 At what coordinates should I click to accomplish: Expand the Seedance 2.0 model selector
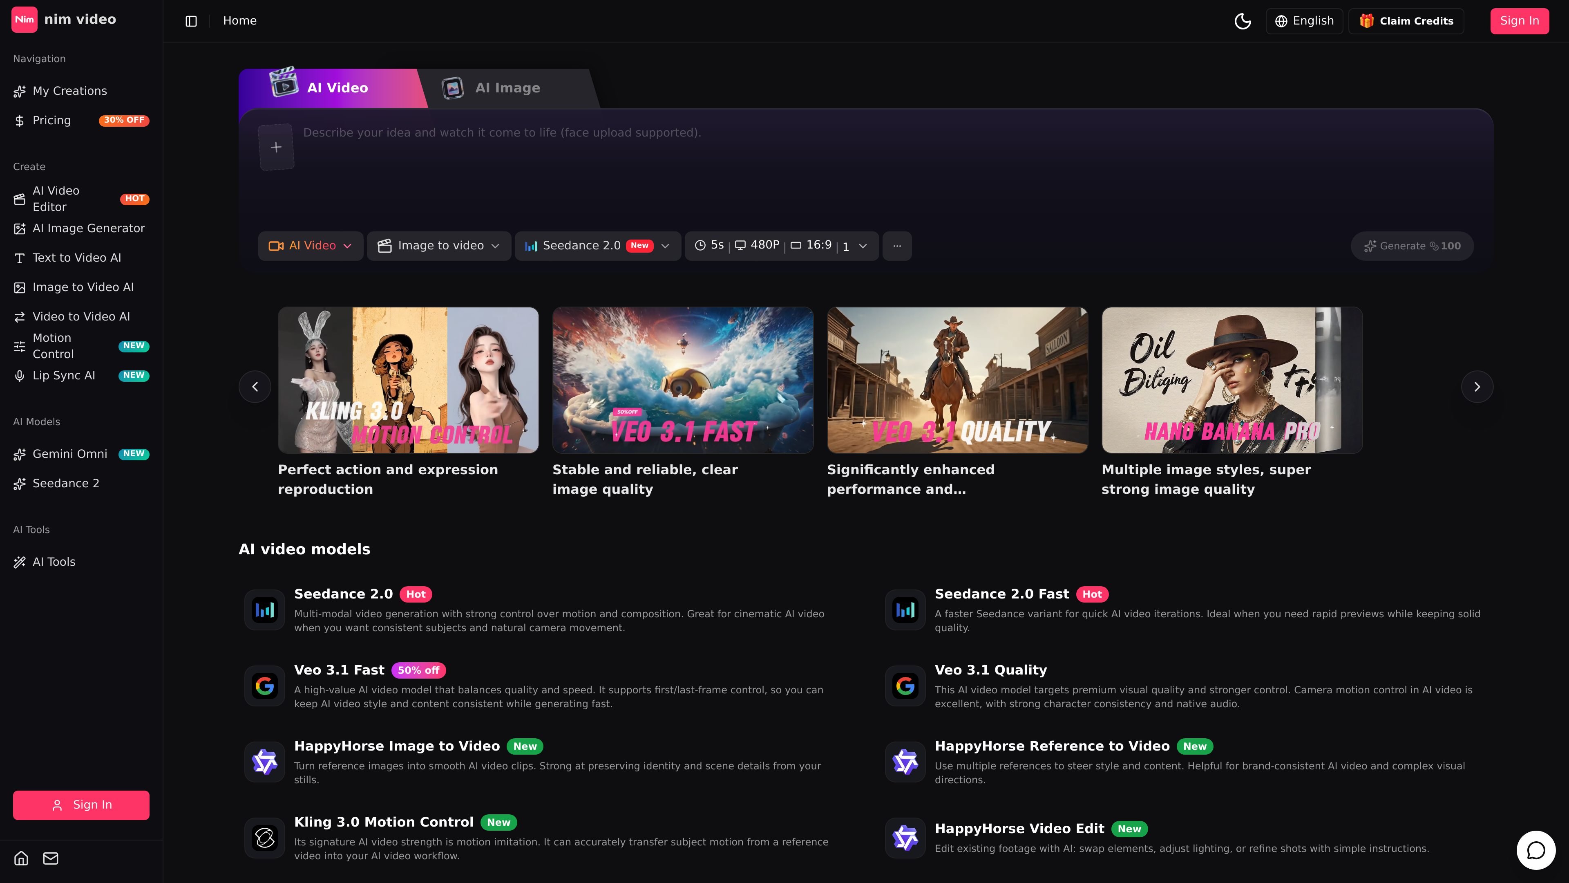pos(597,246)
